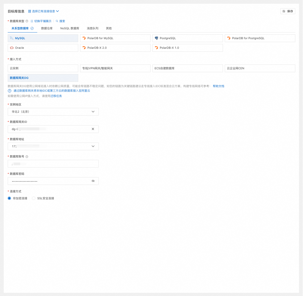This screenshot has height=296, width=303.
Task: Choose 数据库网关DG access method
Action: [43, 78]
